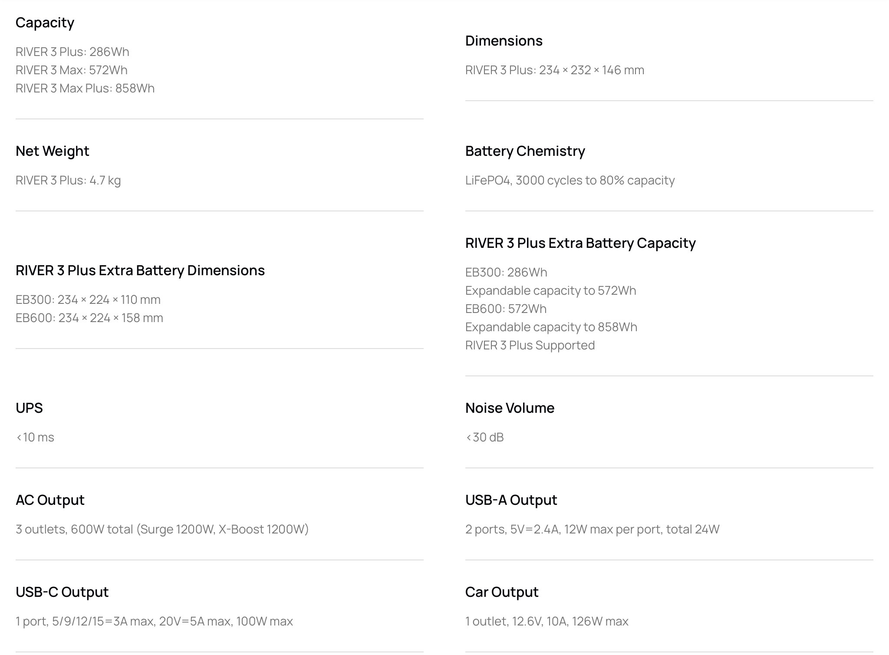Click the RIVER 3 Max 572Wh line
The height and width of the screenshot is (655, 889).
[72, 70]
